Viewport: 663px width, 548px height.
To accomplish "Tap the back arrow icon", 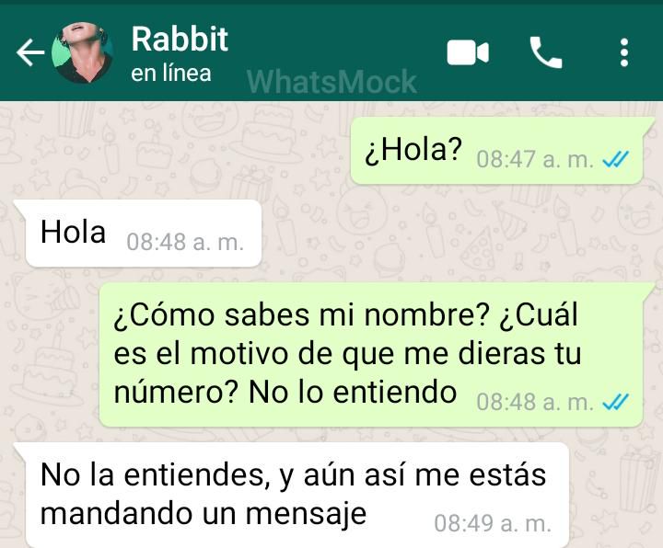I will coord(30,52).
